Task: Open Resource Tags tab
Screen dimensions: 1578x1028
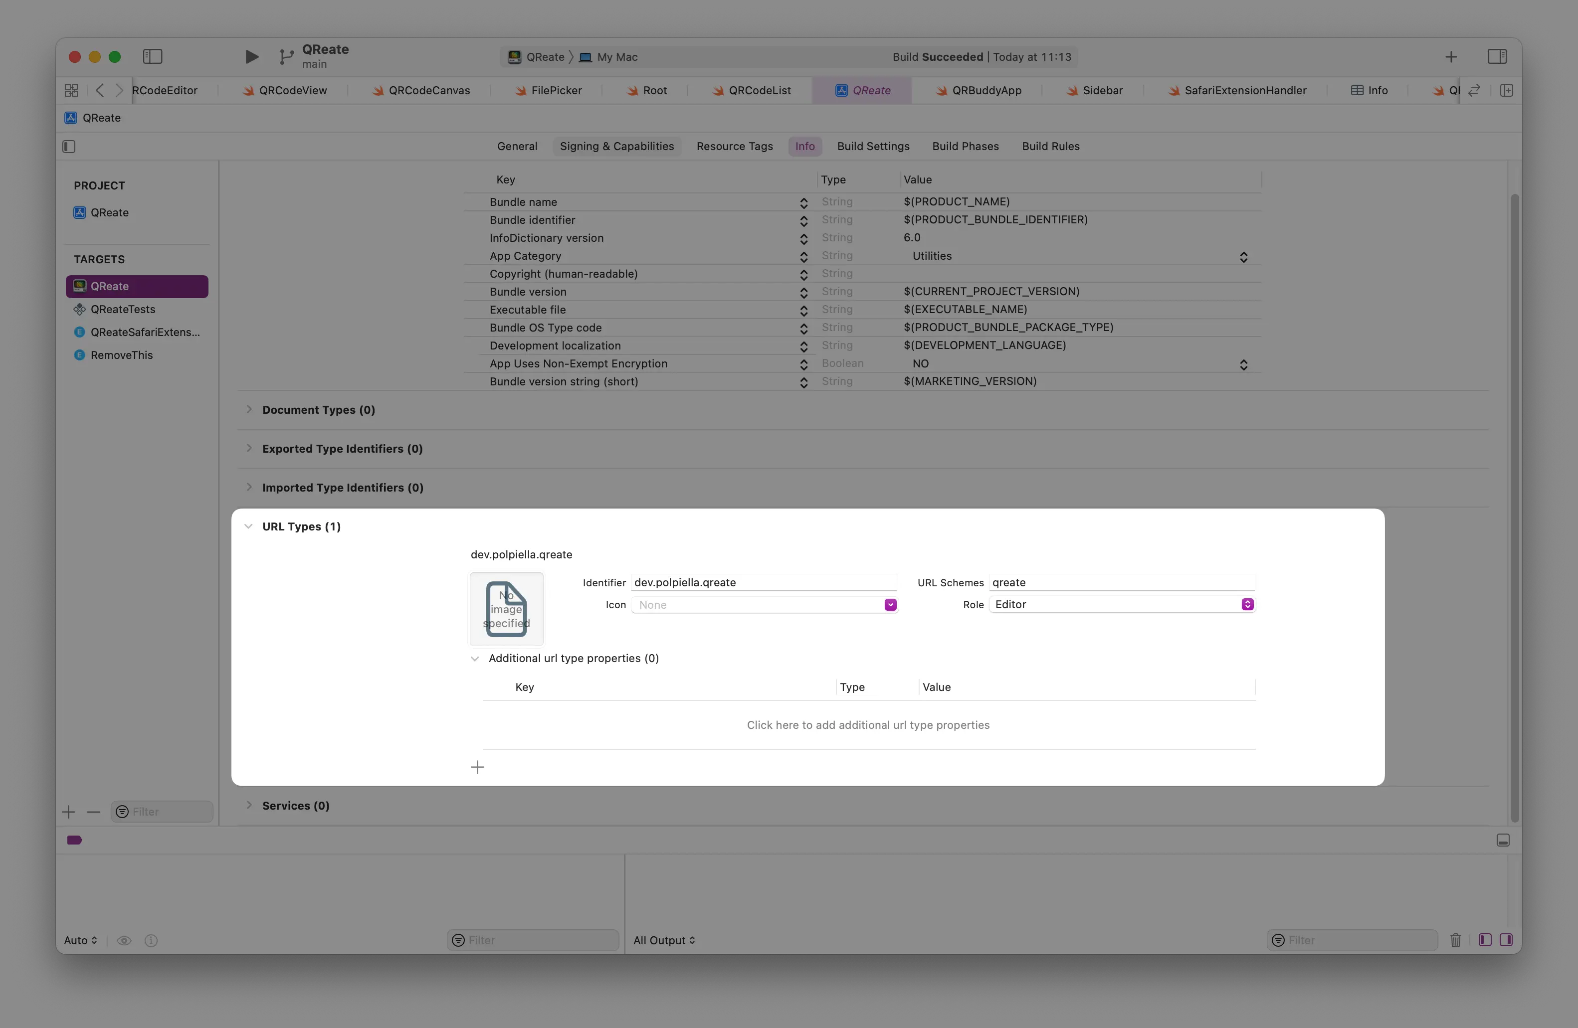Action: pyautogui.click(x=734, y=147)
